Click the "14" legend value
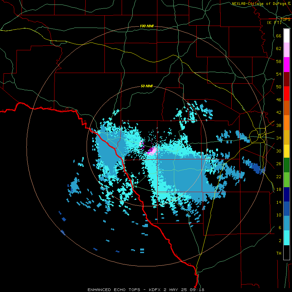 tap(279, 202)
